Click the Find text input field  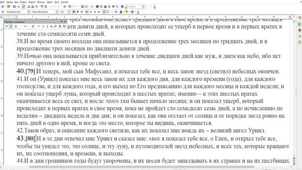point(135,7)
